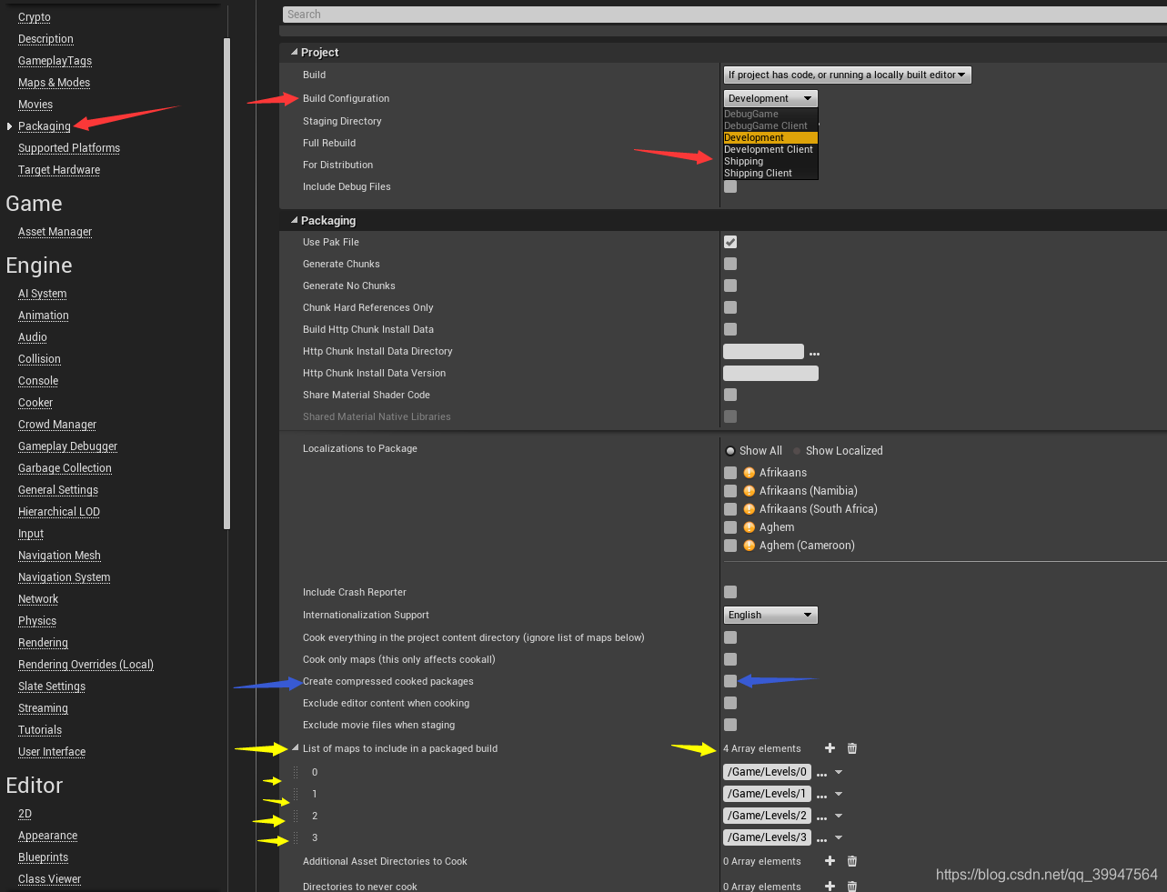Check Cook only maps option
This screenshot has width=1167, height=892.
tap(730, 659)
